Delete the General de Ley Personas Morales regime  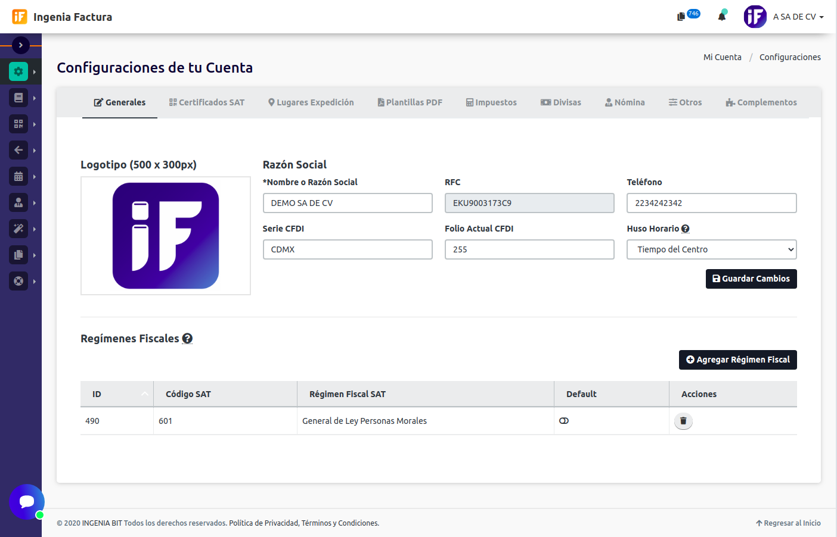pyautogui.click(x=683, y=421)
